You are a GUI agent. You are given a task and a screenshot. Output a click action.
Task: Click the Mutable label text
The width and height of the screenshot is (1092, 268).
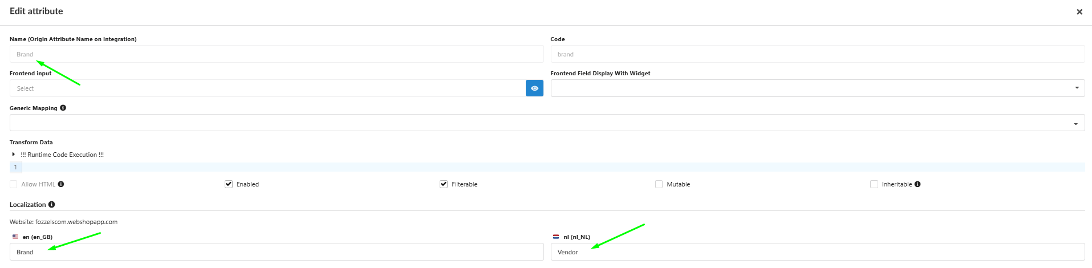(x=679, y=184)
